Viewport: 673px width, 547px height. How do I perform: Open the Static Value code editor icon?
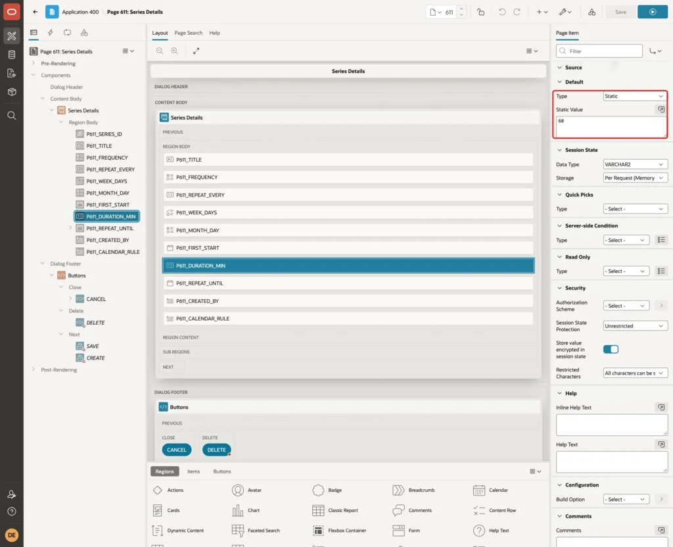pyautogui.click(x=661, y=110)
